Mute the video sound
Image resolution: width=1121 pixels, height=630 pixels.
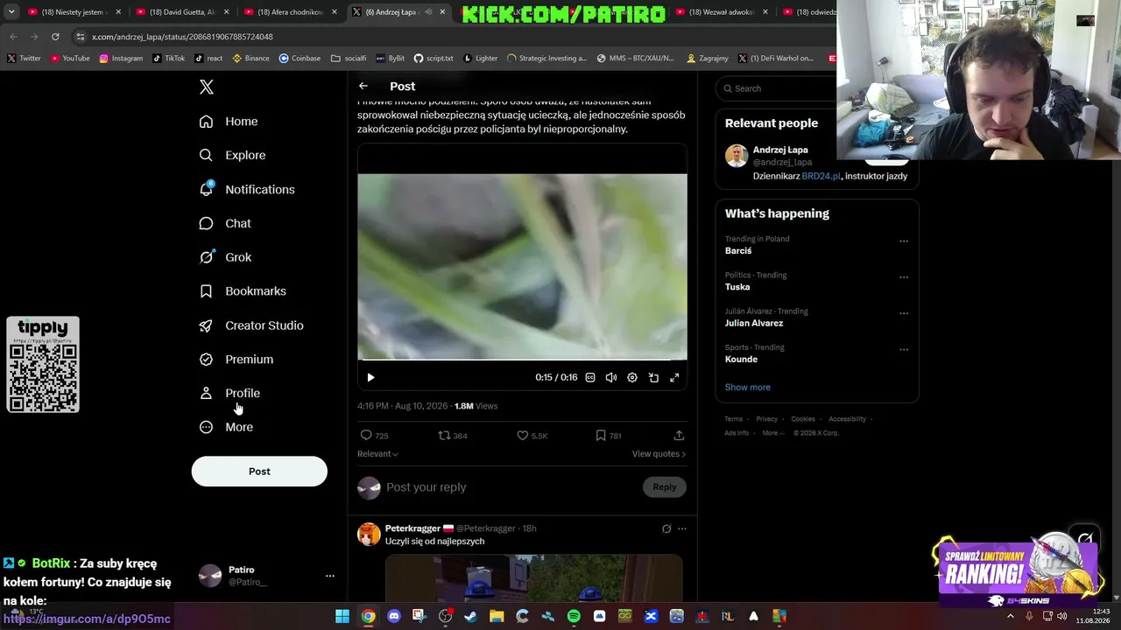[611, 378]
